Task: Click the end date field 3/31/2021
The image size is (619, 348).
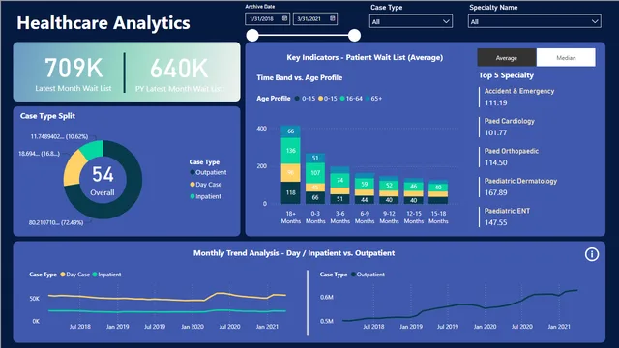Action: (315, 19)
